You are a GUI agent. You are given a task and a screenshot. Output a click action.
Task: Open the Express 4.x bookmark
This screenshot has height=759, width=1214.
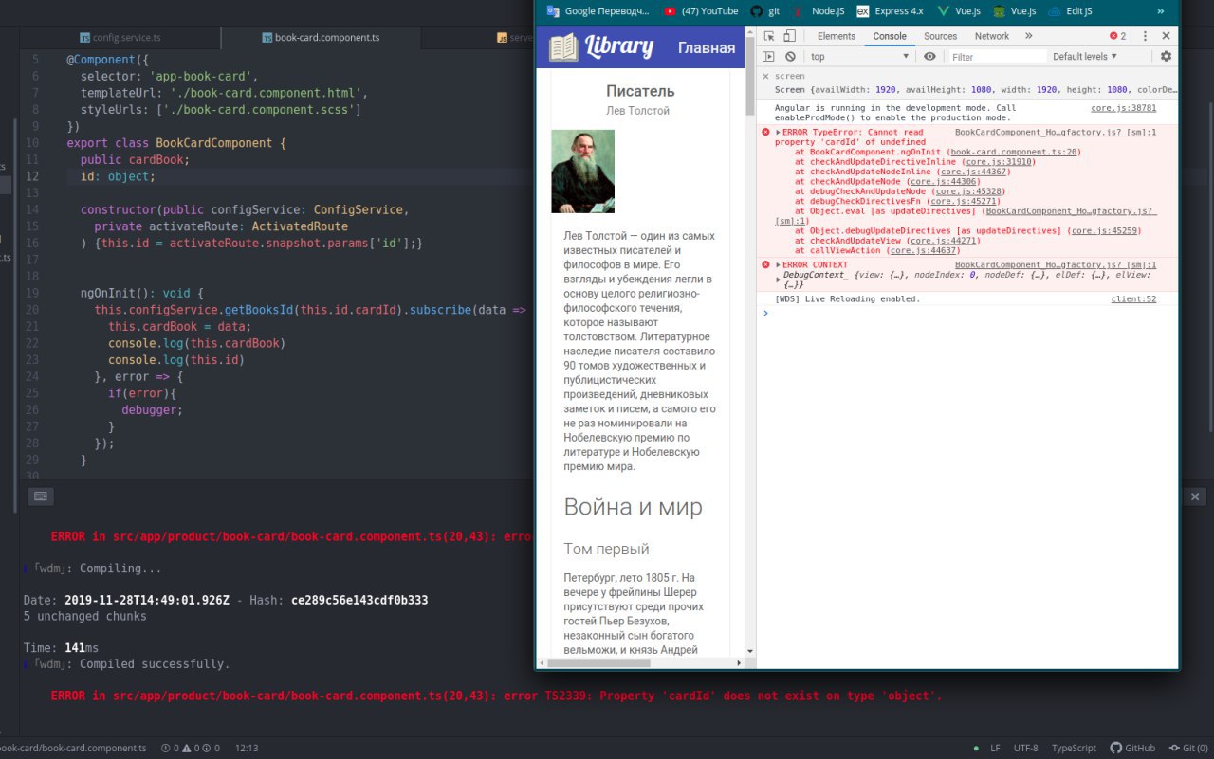coord(890,11)
